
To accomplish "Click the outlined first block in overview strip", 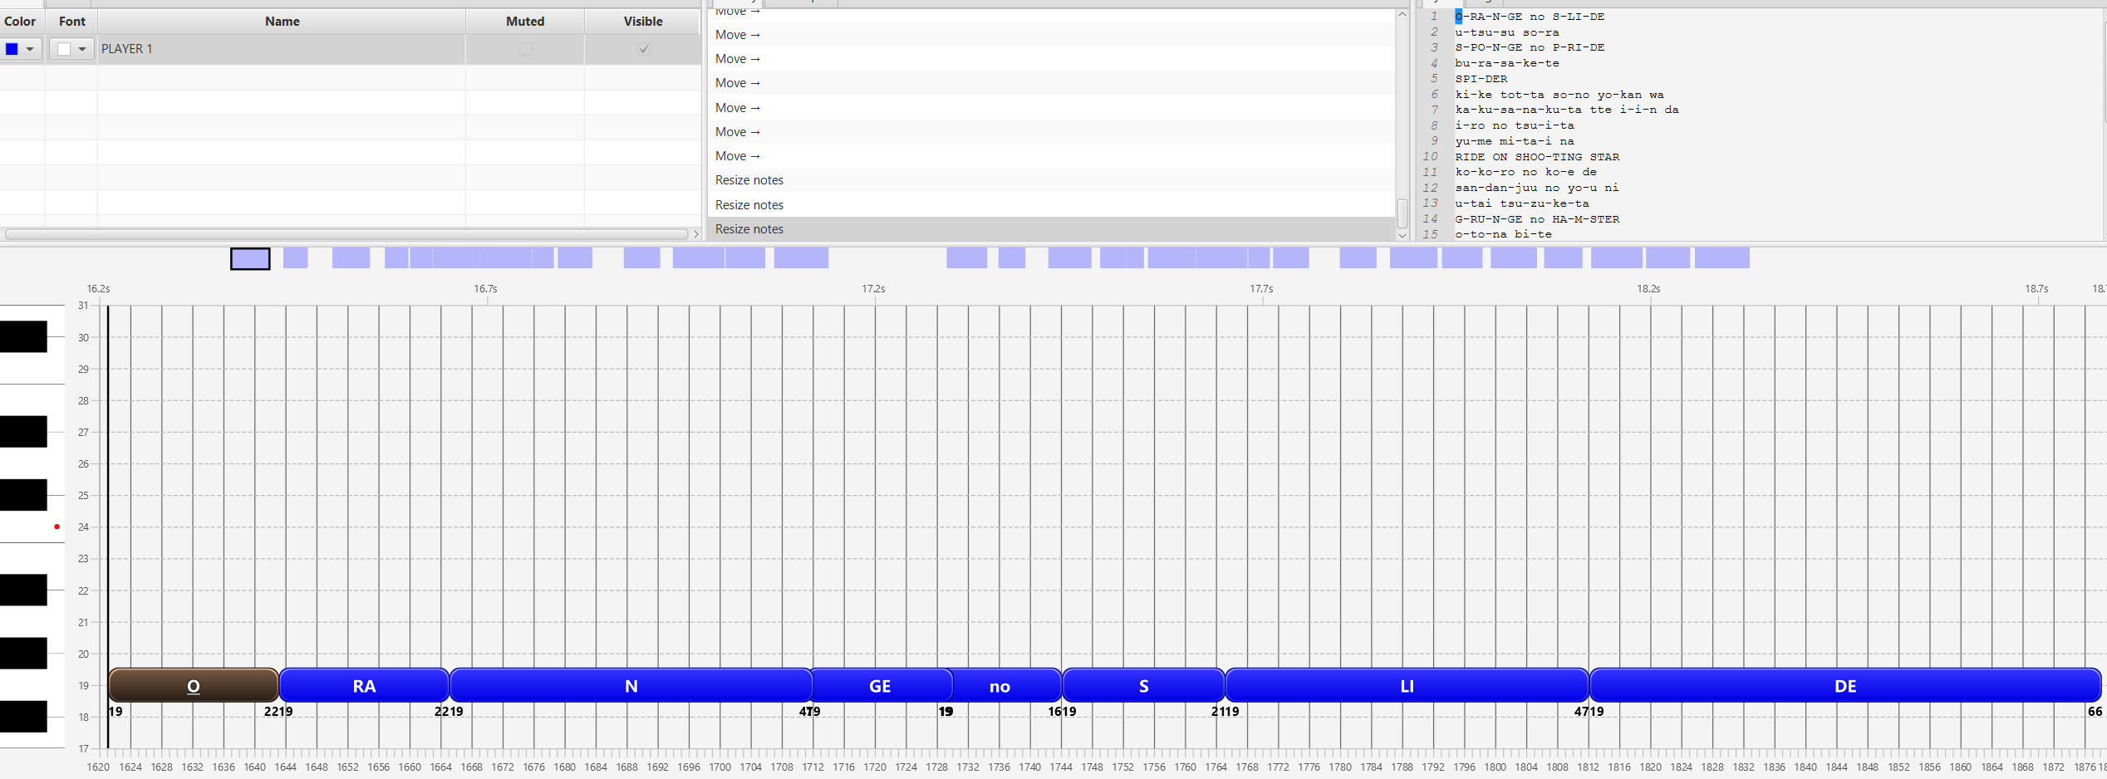I will (x=250, y=259).
